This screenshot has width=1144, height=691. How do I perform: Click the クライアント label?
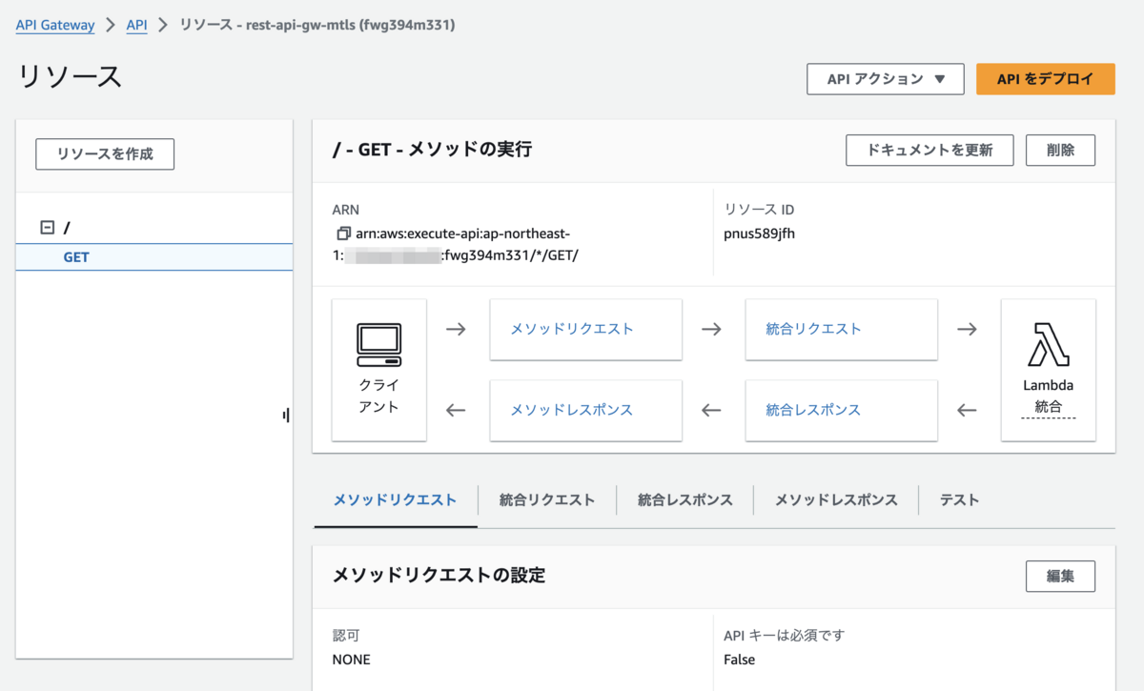[x=379, y=396]
